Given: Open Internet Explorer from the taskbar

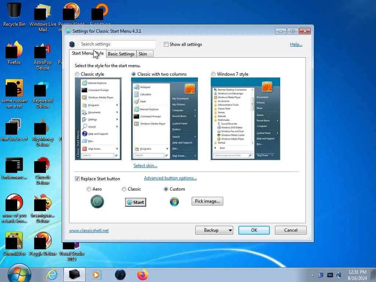Looking at the screenshot, I should pos(52,275).
